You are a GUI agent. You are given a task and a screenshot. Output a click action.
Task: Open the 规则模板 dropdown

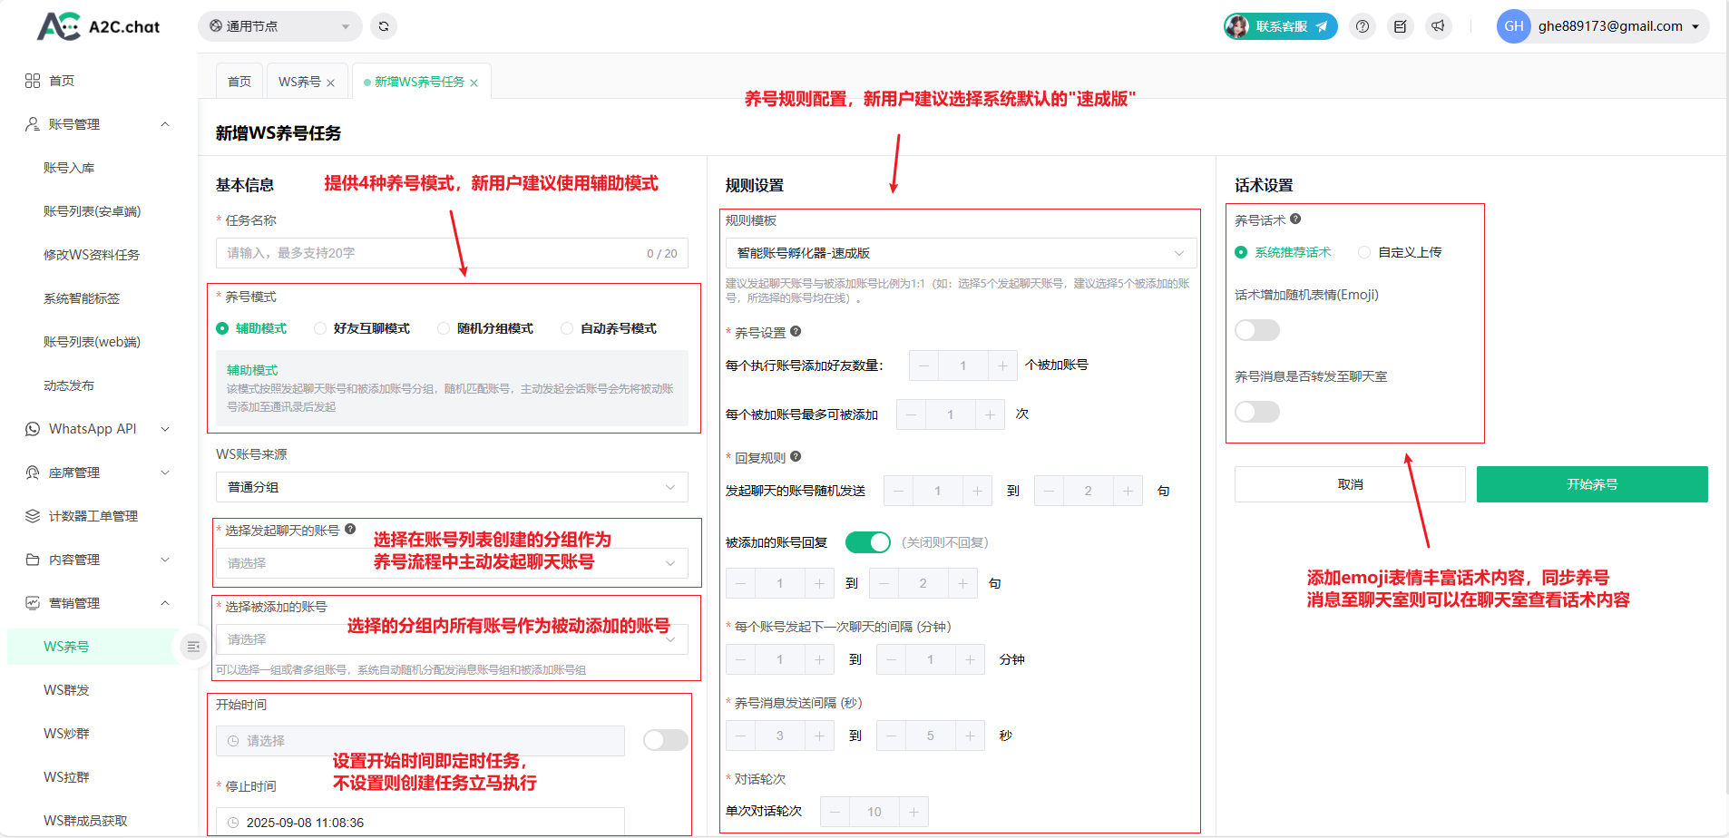click(x=960, y=253)
